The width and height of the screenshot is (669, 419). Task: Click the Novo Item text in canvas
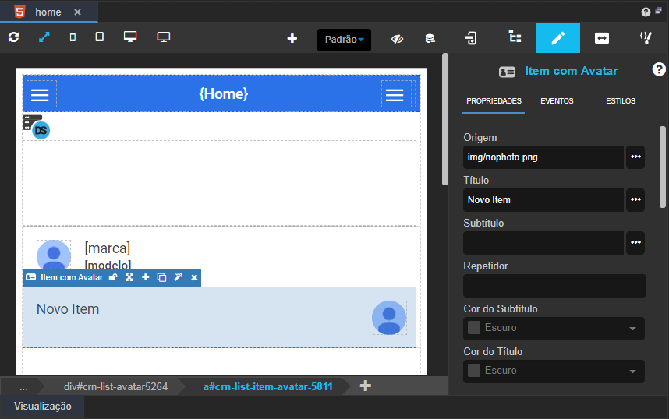(x=68, y=309)
